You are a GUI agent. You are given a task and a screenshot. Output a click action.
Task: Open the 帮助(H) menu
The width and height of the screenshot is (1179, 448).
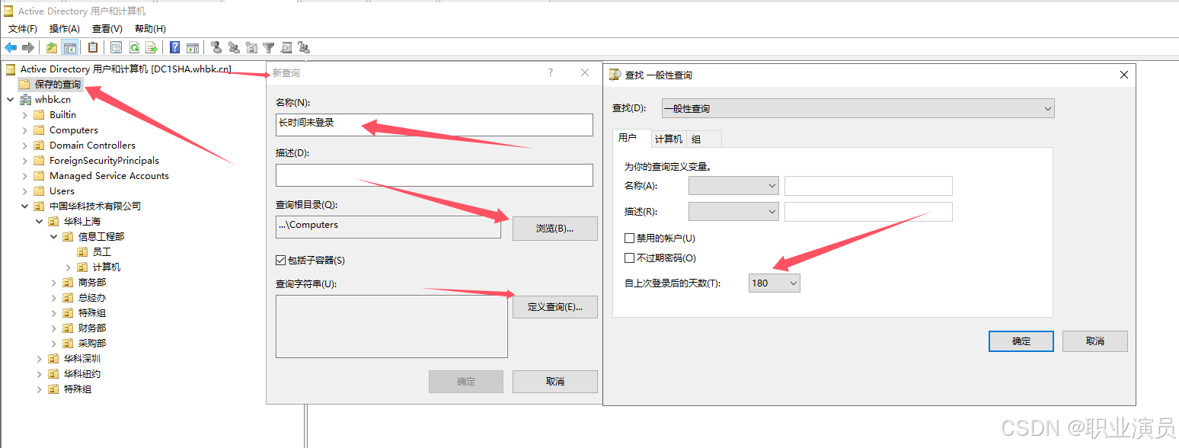(x=150, y=28)
